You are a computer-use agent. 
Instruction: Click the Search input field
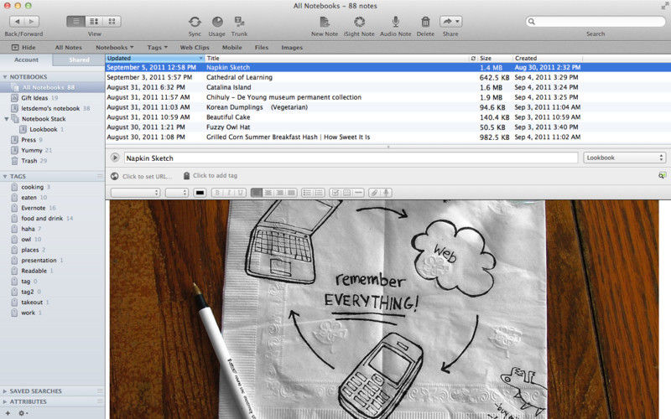[596, 22]
